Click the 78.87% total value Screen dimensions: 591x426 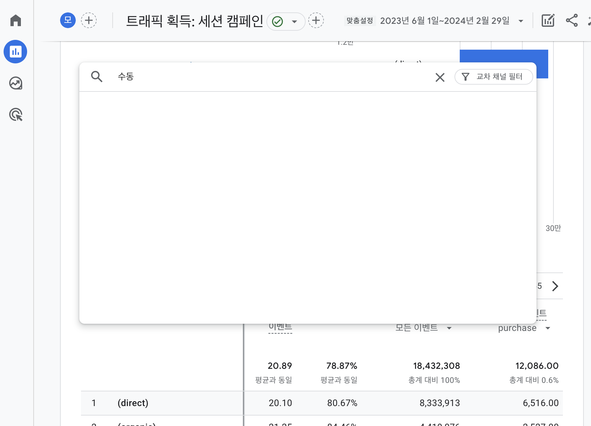[342, 366]
